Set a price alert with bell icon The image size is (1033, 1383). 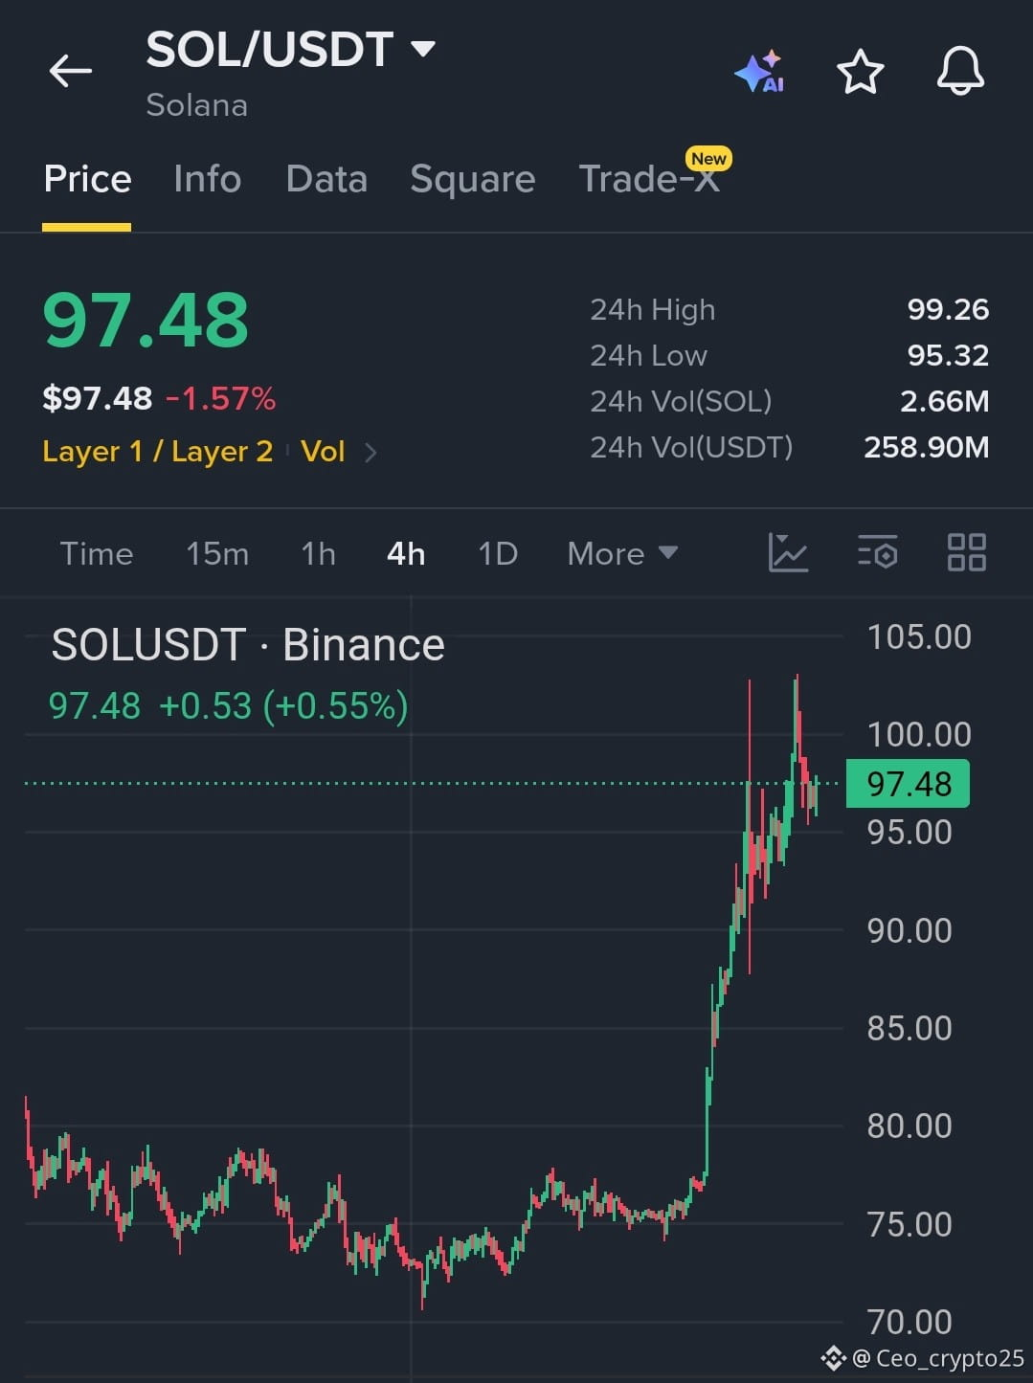click(x=960, y=71)
